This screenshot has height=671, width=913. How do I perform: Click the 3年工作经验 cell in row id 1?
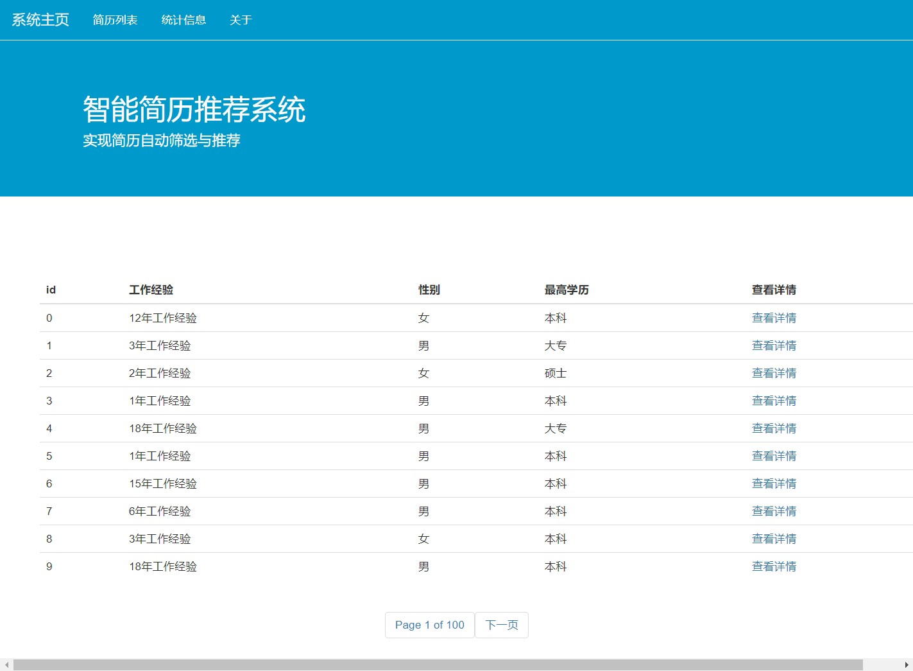[160, 345]
